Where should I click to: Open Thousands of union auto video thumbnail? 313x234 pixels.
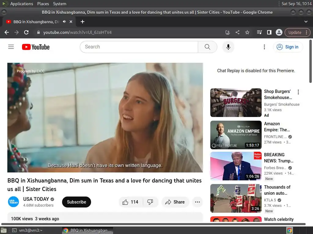coord(236,198)
